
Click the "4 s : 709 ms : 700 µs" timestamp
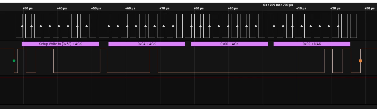(278, 5)
